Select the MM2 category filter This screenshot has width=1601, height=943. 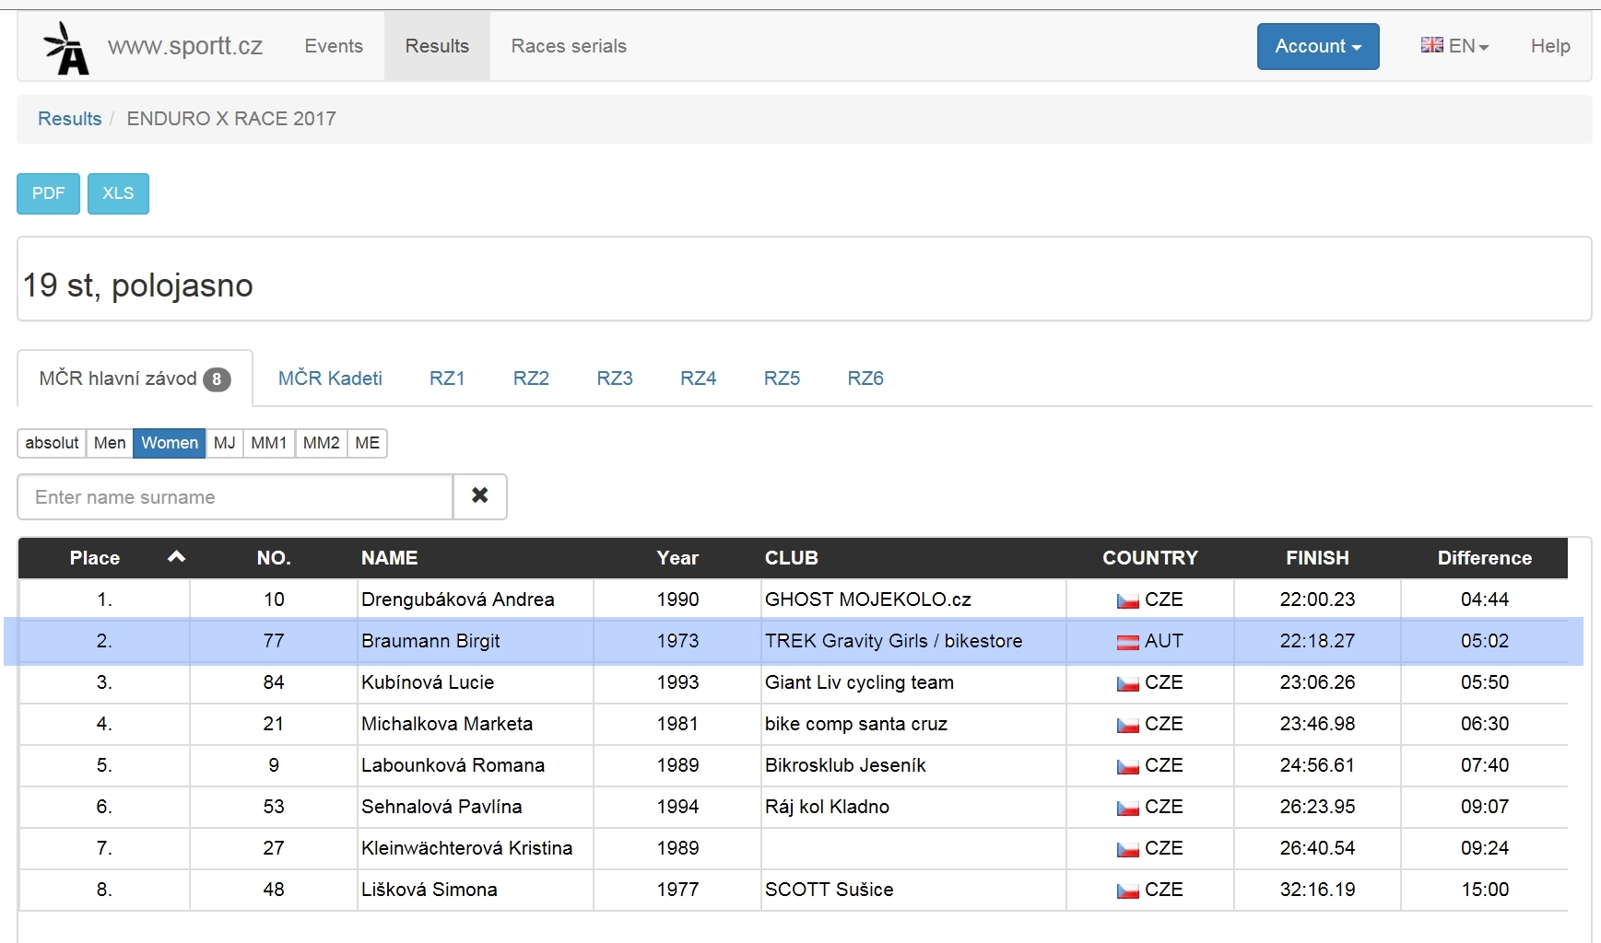[322, 443]
